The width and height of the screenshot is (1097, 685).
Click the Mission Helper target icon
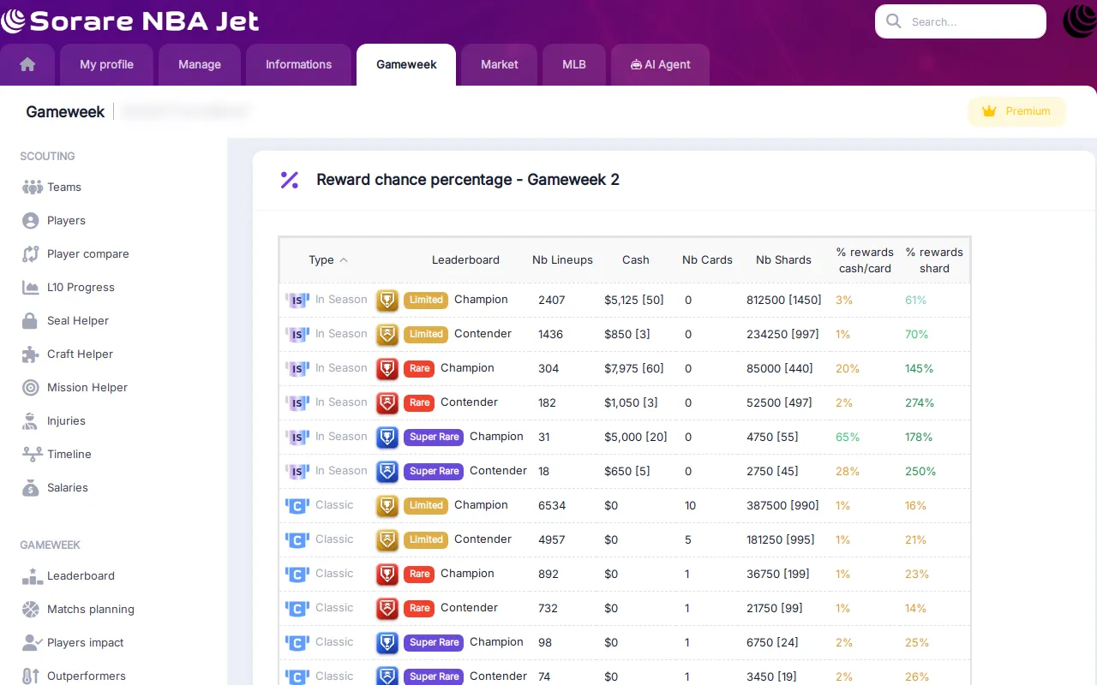[31, 387]
